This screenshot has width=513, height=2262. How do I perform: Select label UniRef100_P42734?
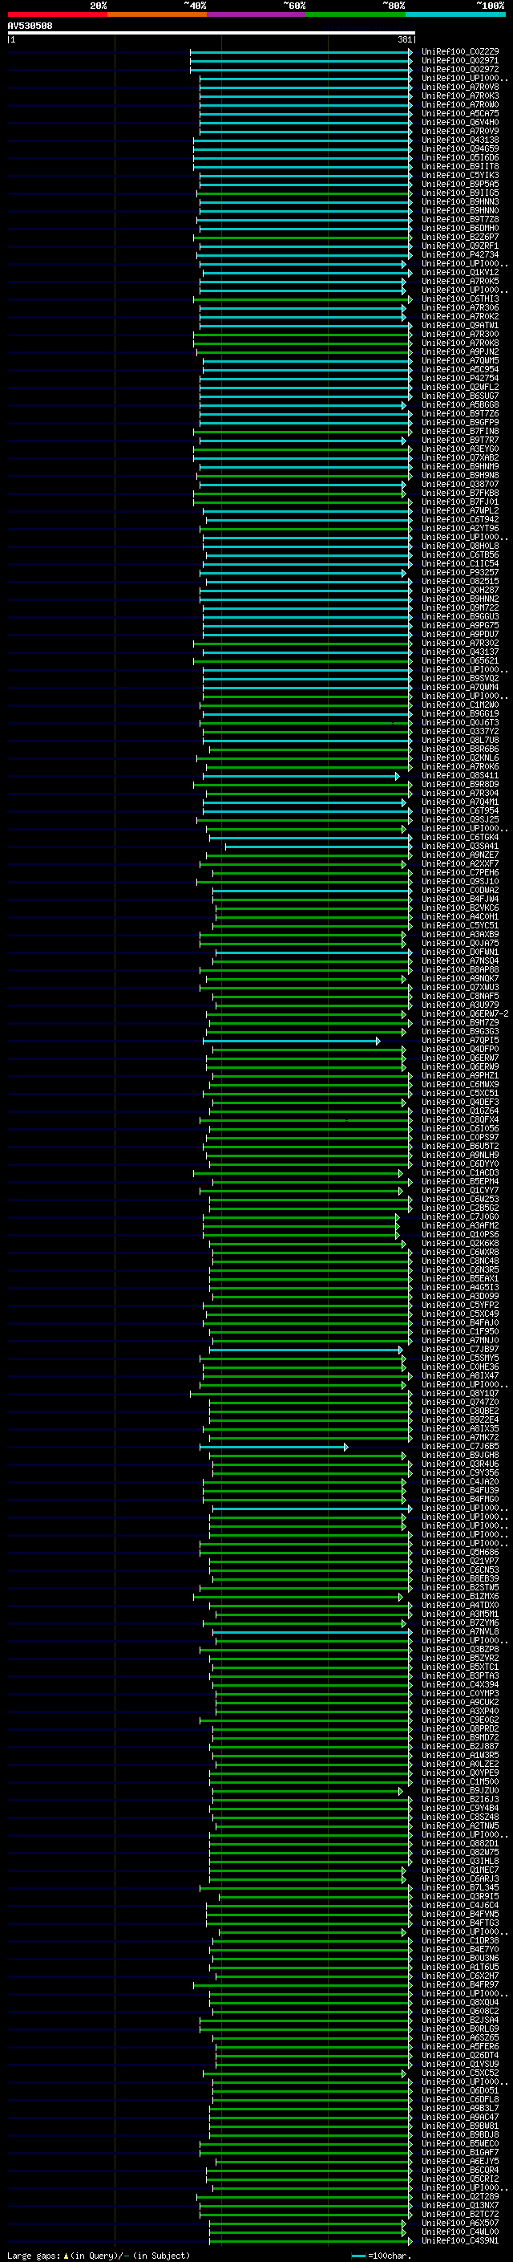tap(459, 254)
